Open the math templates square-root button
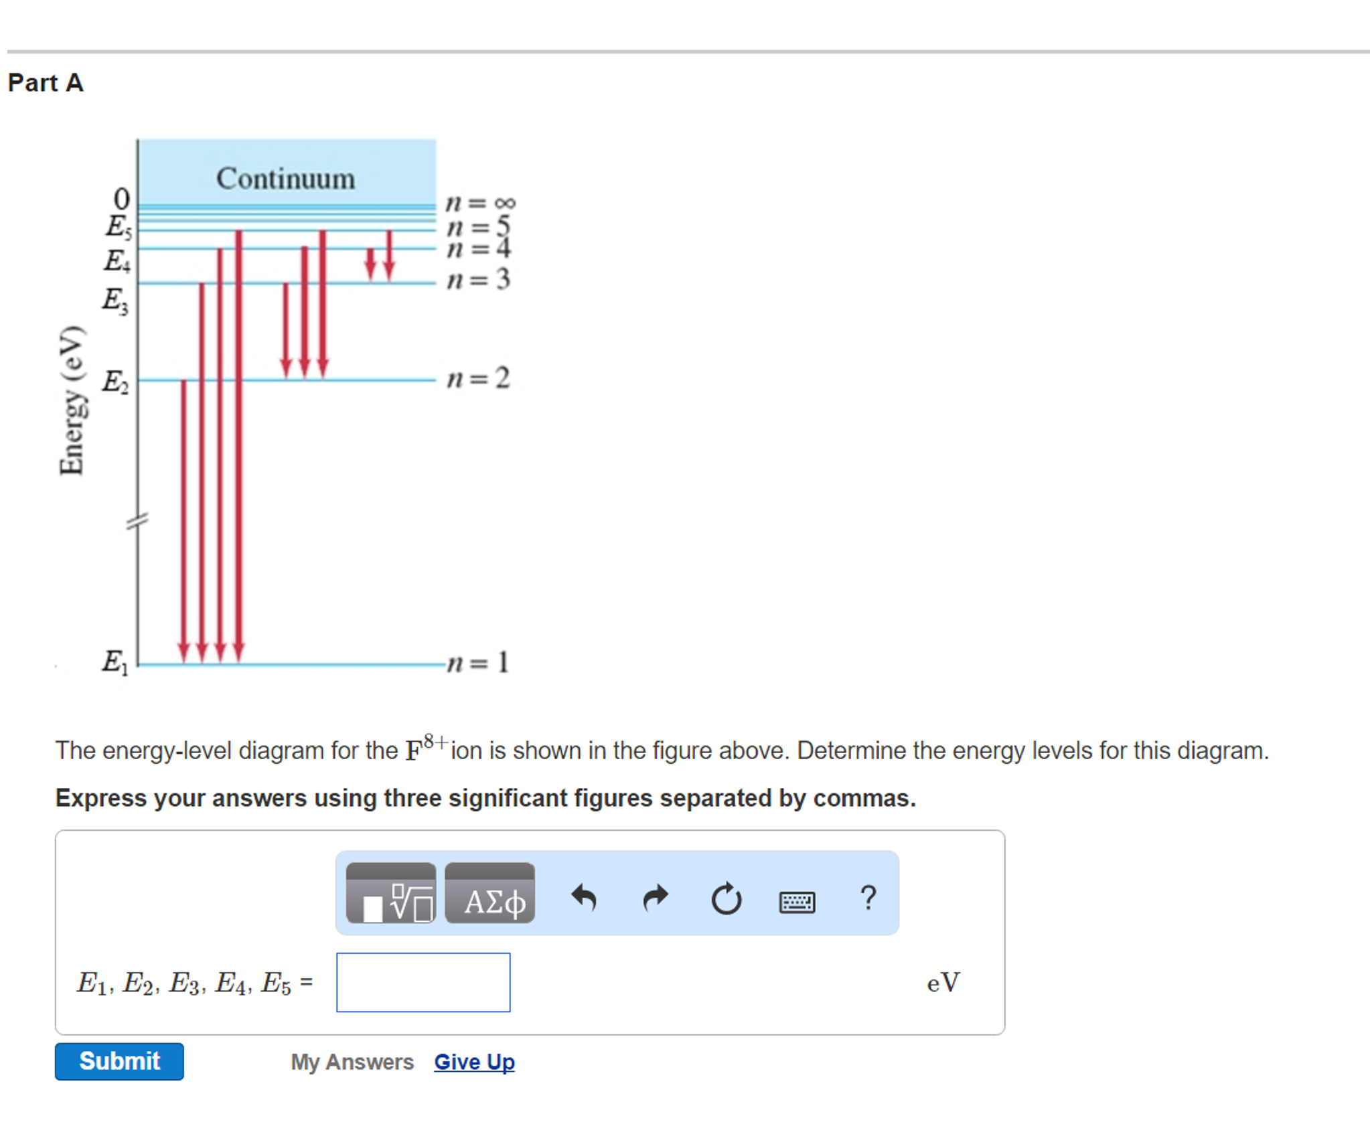 click(x=391, y=893)
